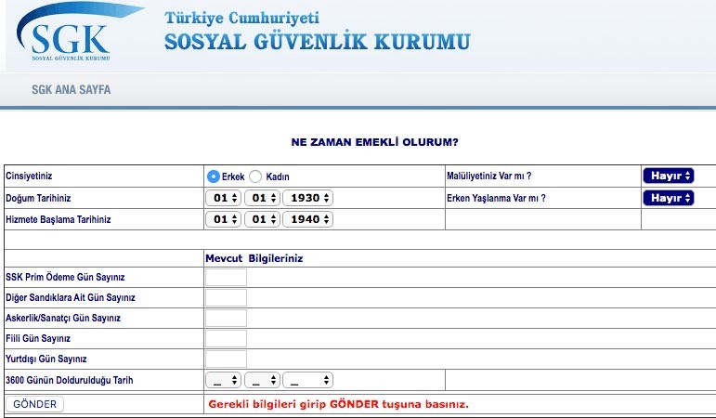Open the birth year 1930 dropdown

307,198
